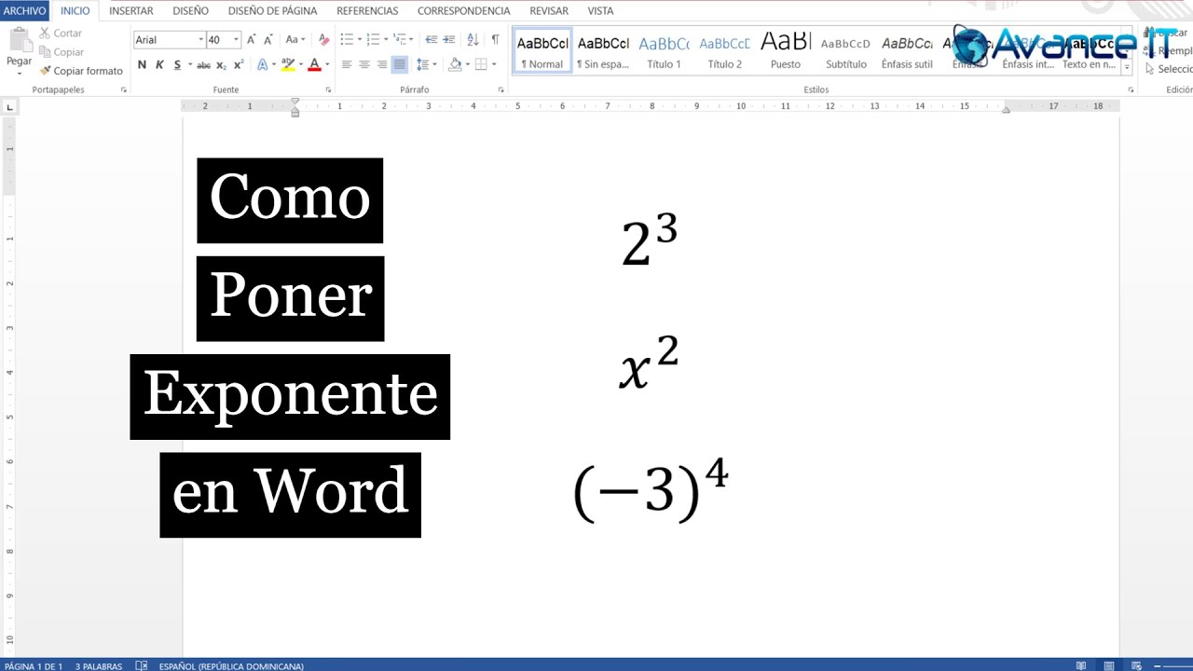Toggle superscript x² formatting

pos(239,64)
